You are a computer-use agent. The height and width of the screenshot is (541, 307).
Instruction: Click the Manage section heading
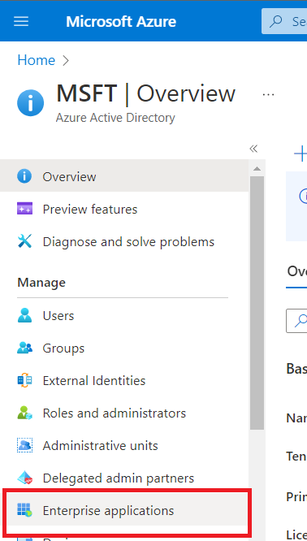(41, 283)
